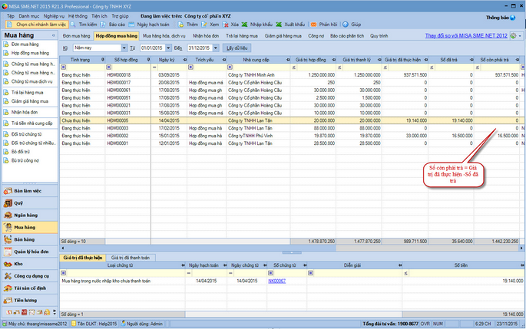Click horizontal scrollbar left arrow of contracts grid
Viewport: 526px width, 329px height.
point(62,248)
